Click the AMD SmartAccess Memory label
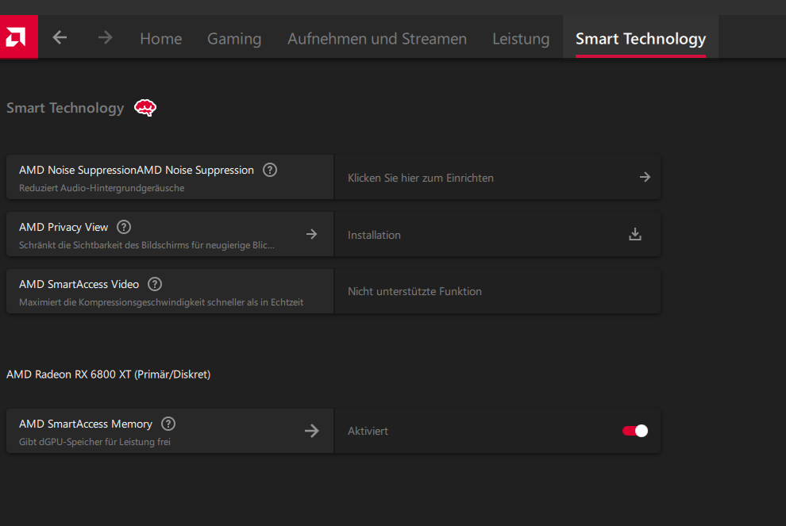Image resolution: width=786 pixels, height=526 pixels. click(x=86, y=424)
